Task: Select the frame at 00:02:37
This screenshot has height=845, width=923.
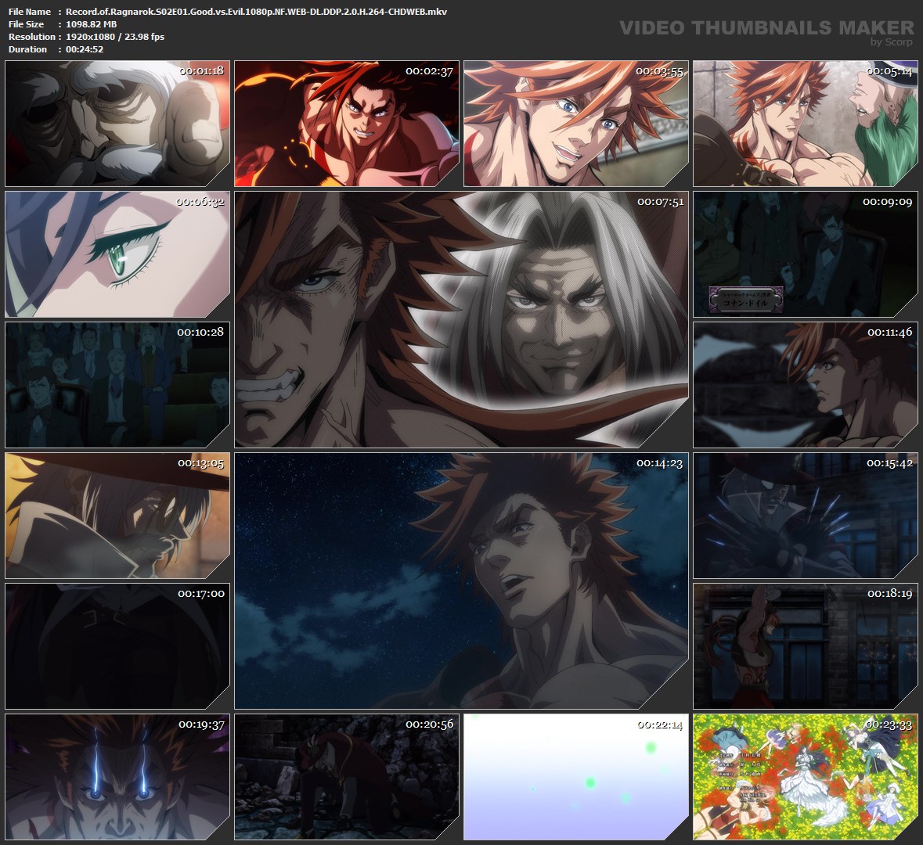Action: 347,124
